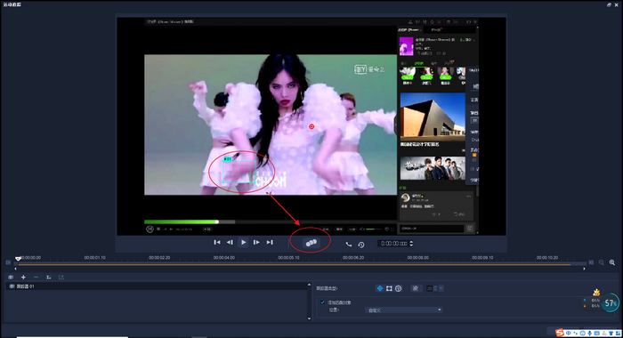Select the Tracker 01 row in the list
The width and height of the screenshot is (623, 338).
tap(156, 286)
